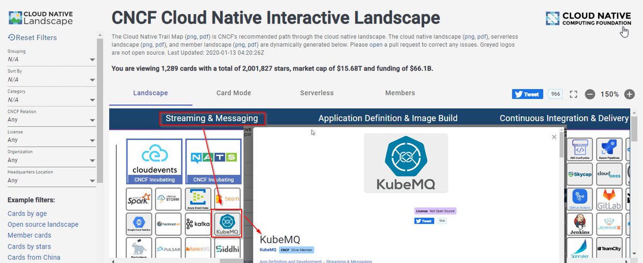The height and width of the screenshot is (263, 643).
Task: Select the KubeMQ card in landscape grid
Action: coord(228,224)
